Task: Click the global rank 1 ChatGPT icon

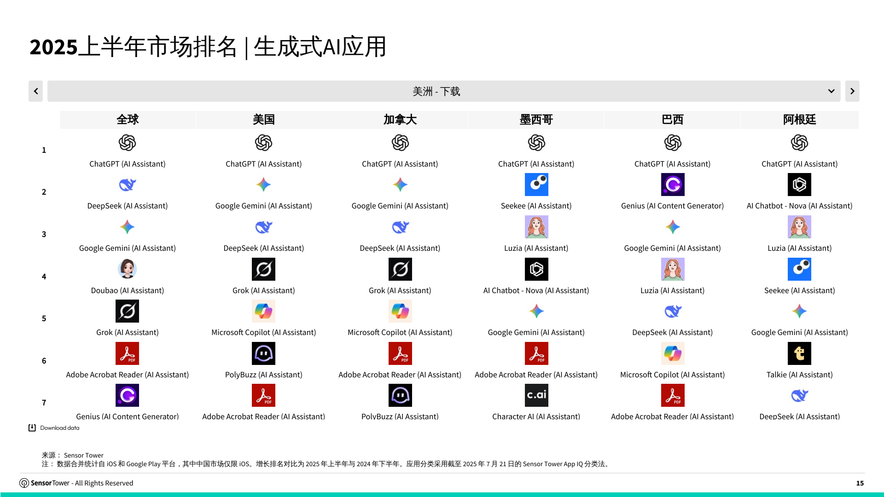Action: coord(127,143)
